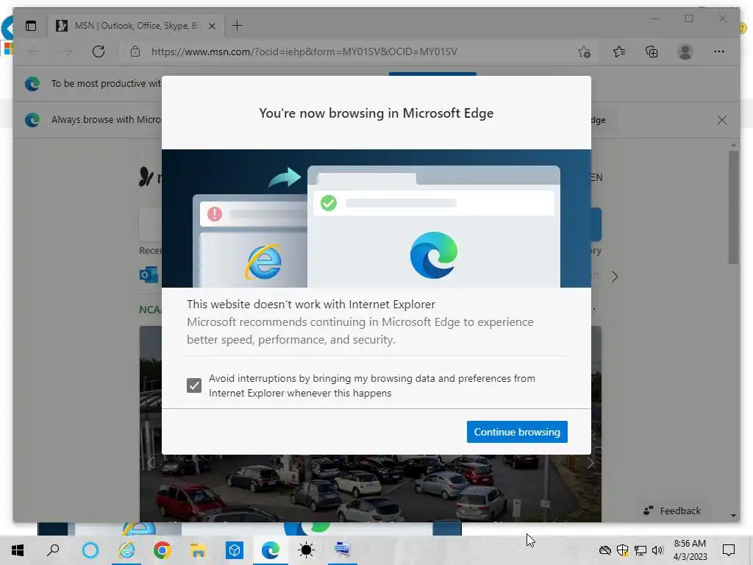
Task: Open the sun brightness app on taskbar
Action: coord(306,550)
